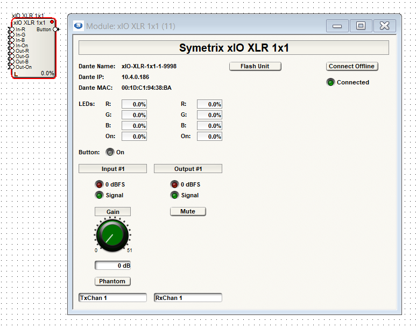Click Dante name value xIO-XLR-1x1-1-9998
The height and width of the screenshot is (329, 416).
coord(149,66)
